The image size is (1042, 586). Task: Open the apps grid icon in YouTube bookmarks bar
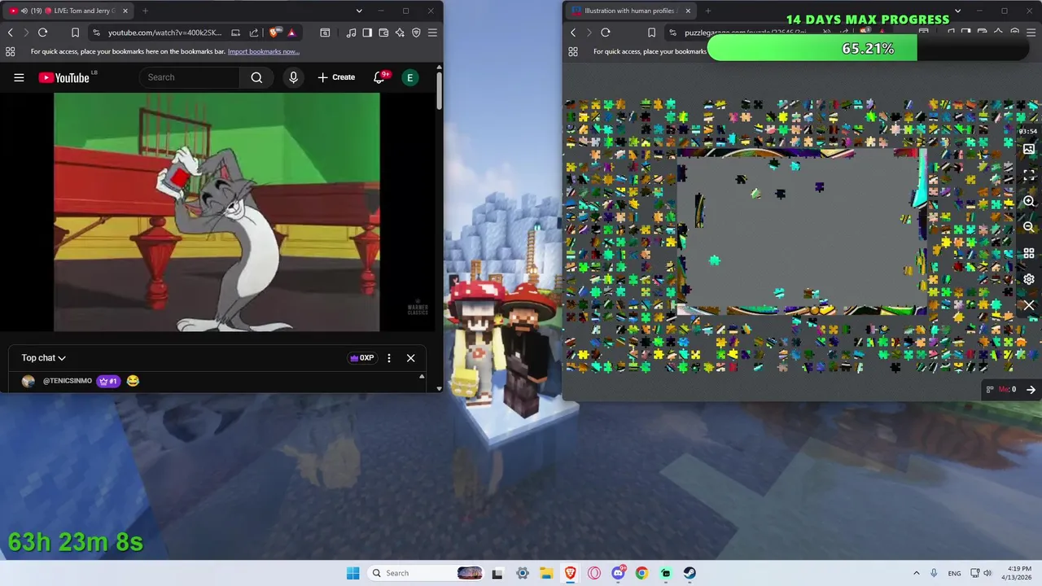[x=11, y=51]
